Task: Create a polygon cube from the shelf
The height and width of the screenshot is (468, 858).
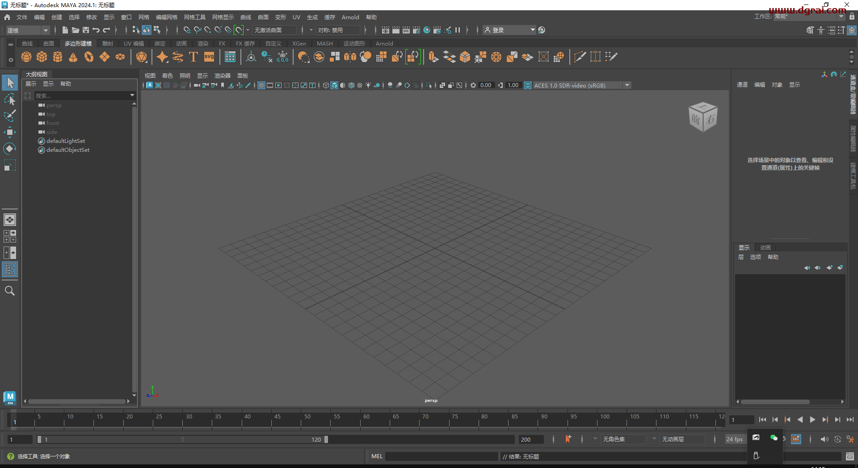Action: [42, 57]
